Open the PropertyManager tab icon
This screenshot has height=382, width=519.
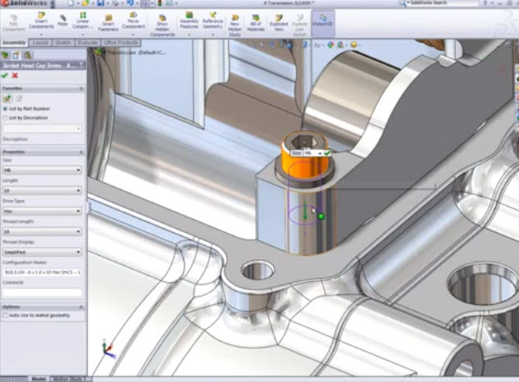click(x=16, y=55)
